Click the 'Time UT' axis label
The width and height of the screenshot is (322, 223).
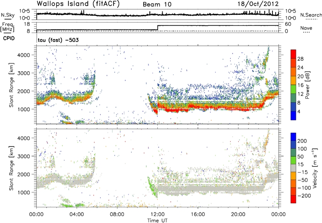pyautogui.click(x=157, y=221)
